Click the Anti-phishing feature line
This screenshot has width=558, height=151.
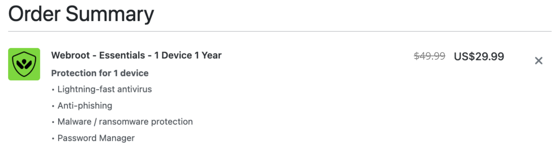point(85,106)
